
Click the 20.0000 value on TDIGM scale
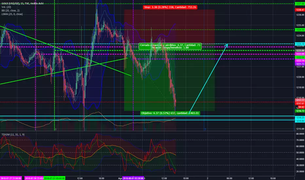click(300, 171)
